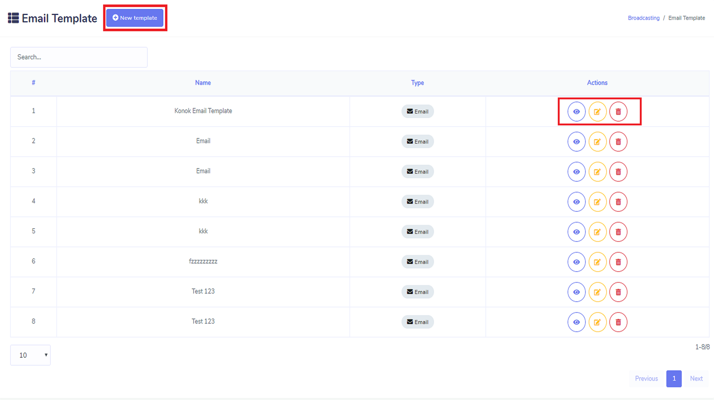Image resolution: width=714 pixels, height=400 pixels.
Task: Click the Search input field
Action: click(79, 57)
